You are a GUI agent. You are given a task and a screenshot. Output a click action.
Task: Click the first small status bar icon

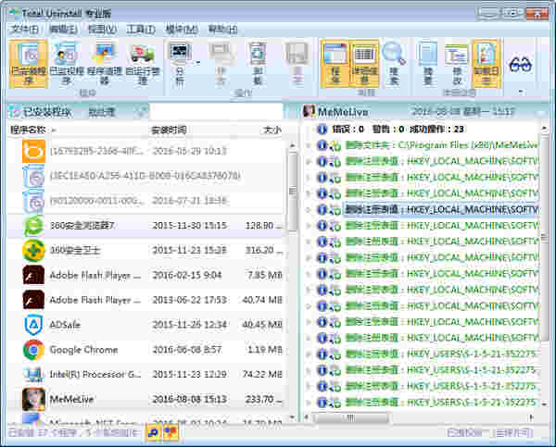pos(153,432)
